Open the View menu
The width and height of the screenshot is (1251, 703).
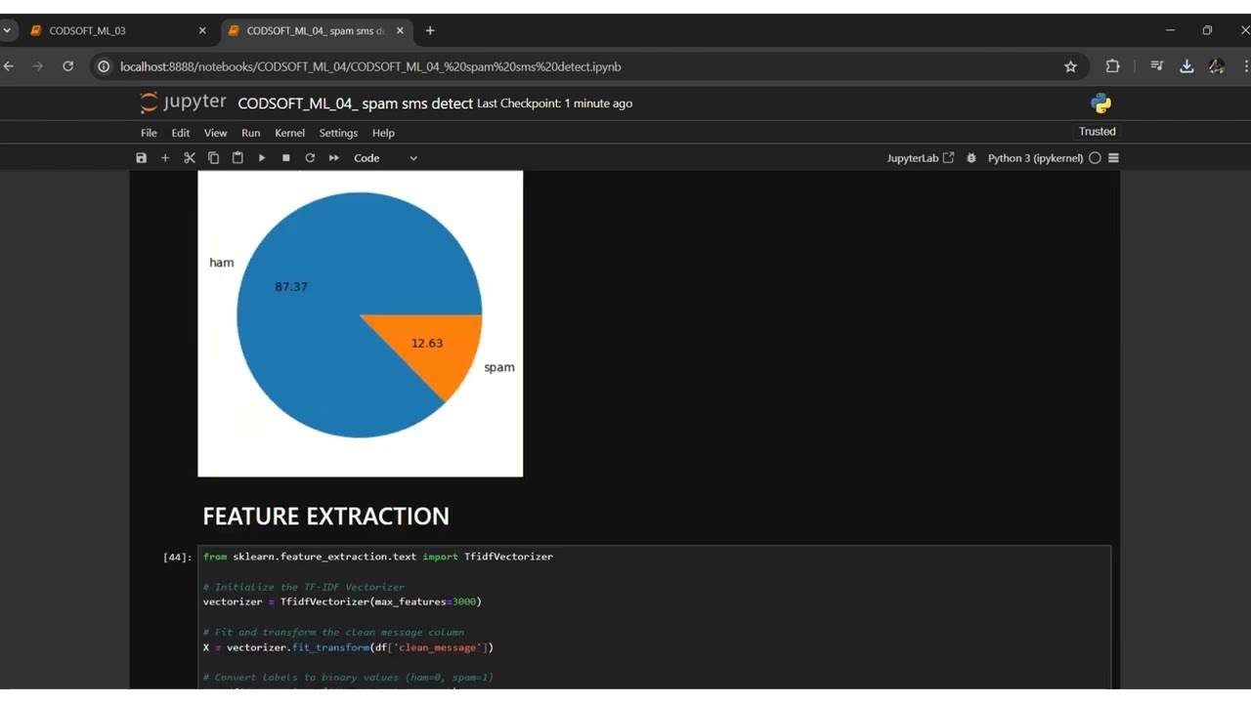click(215, 133)
